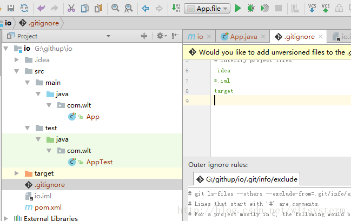Start debugging with the bug icon

(x=251, y=9)
